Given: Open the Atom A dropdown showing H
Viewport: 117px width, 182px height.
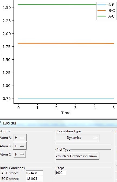Looking at the screenshot, I should pyautogui.click(x=20, y=138).
